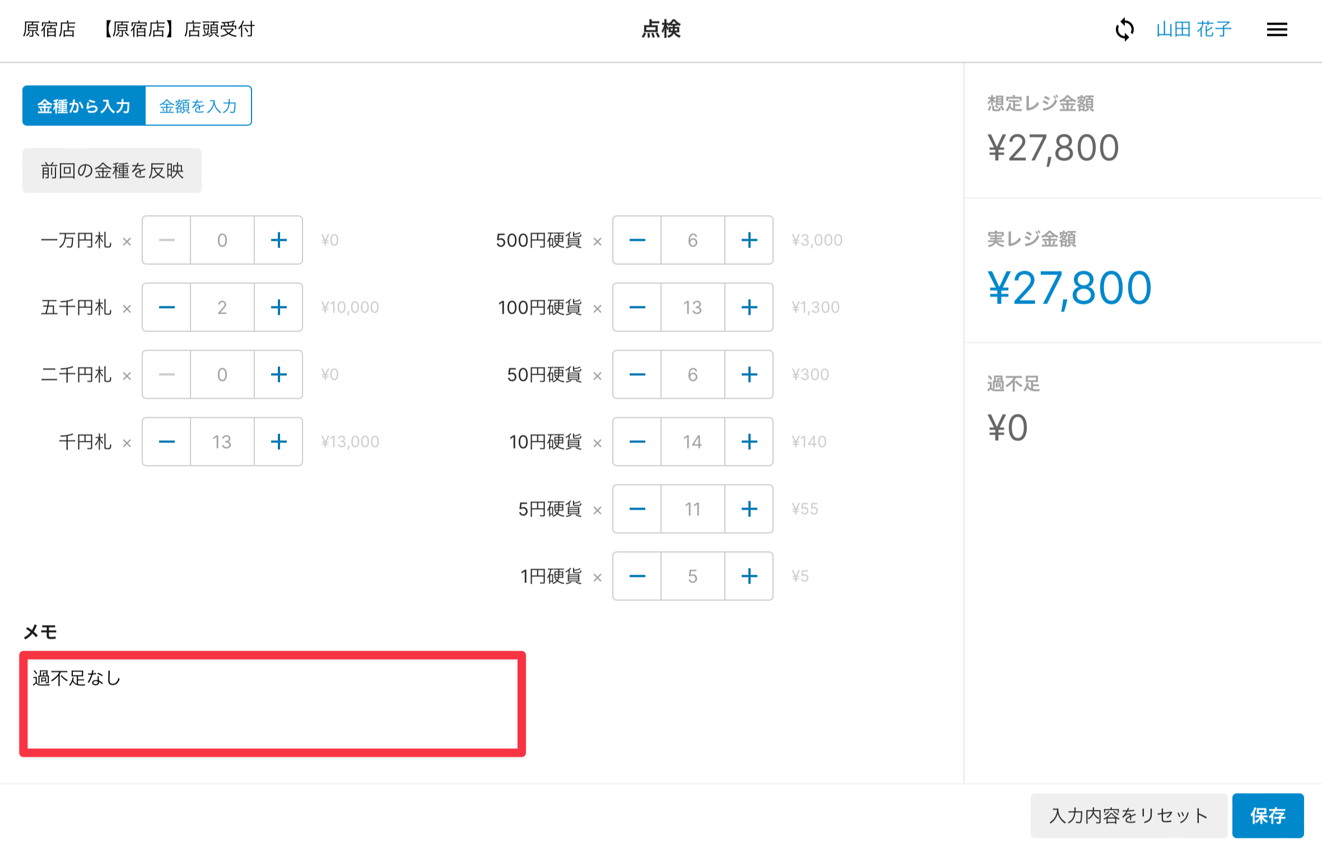Select 金種から入力 tab

click(x=84, y=106)
